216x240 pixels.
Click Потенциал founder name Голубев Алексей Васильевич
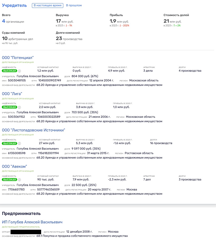37,76
